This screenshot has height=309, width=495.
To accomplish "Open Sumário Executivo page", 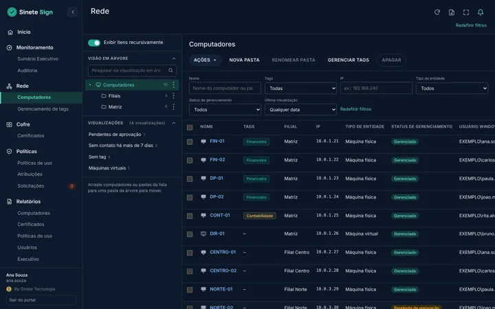I will 38,59.
